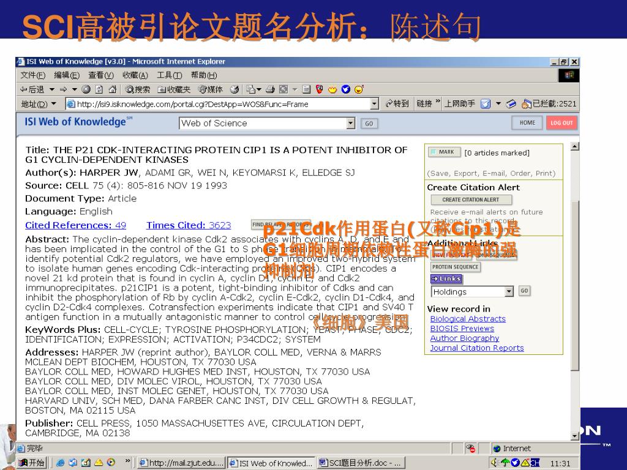Expand the Mail button dropdown arrow
The height and width of the screenshot is (470, 627).
coord(259,89)
